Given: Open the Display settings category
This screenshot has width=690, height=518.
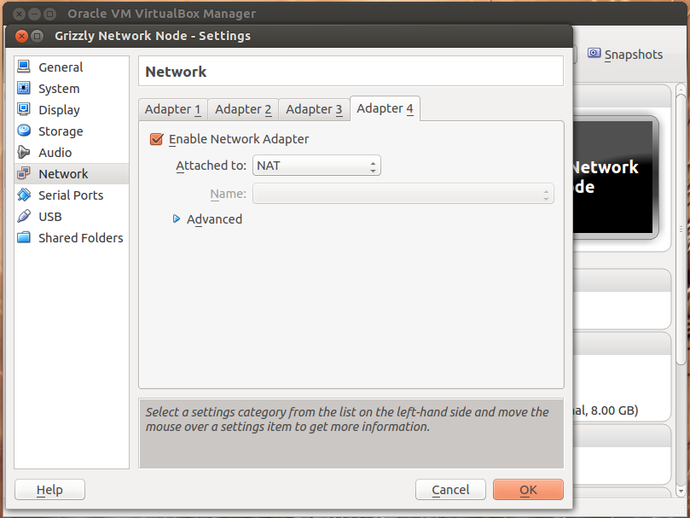Looking at the screenshot, I should tap(72, 110).
